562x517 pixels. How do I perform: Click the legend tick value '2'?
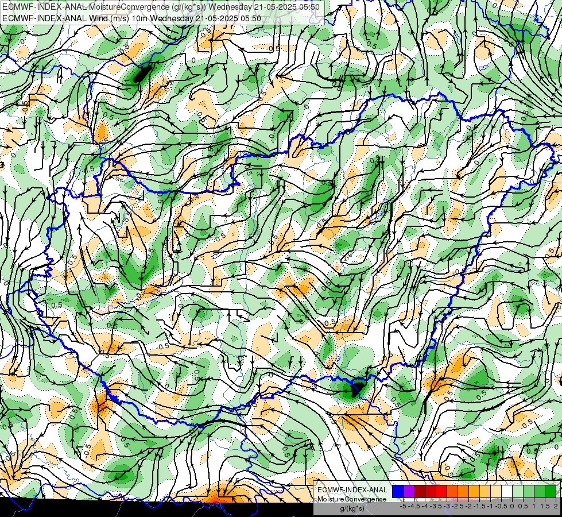coord(556,506)
